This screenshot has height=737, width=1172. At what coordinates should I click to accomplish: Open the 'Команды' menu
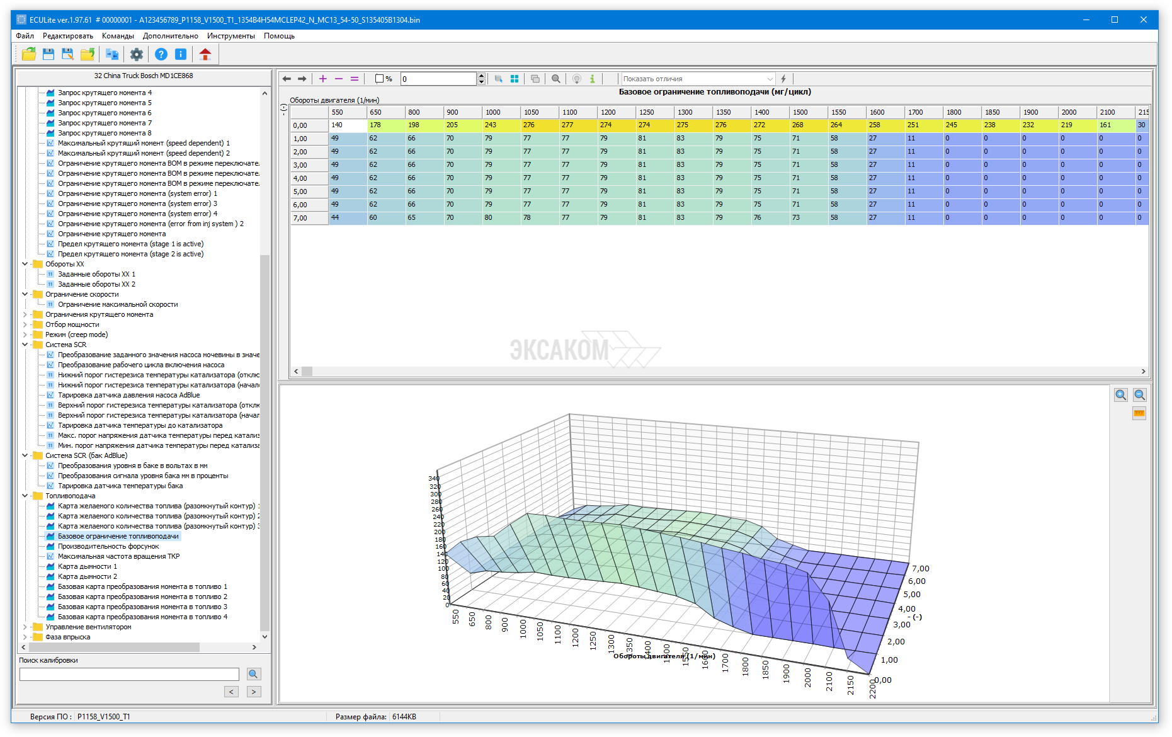coord(118,36)
